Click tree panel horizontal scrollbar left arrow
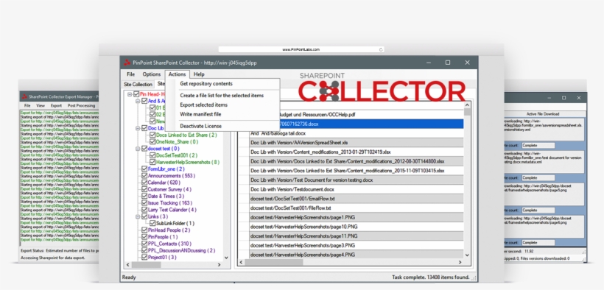The width and height of the screenshot is (604, 290). point(128,265)
